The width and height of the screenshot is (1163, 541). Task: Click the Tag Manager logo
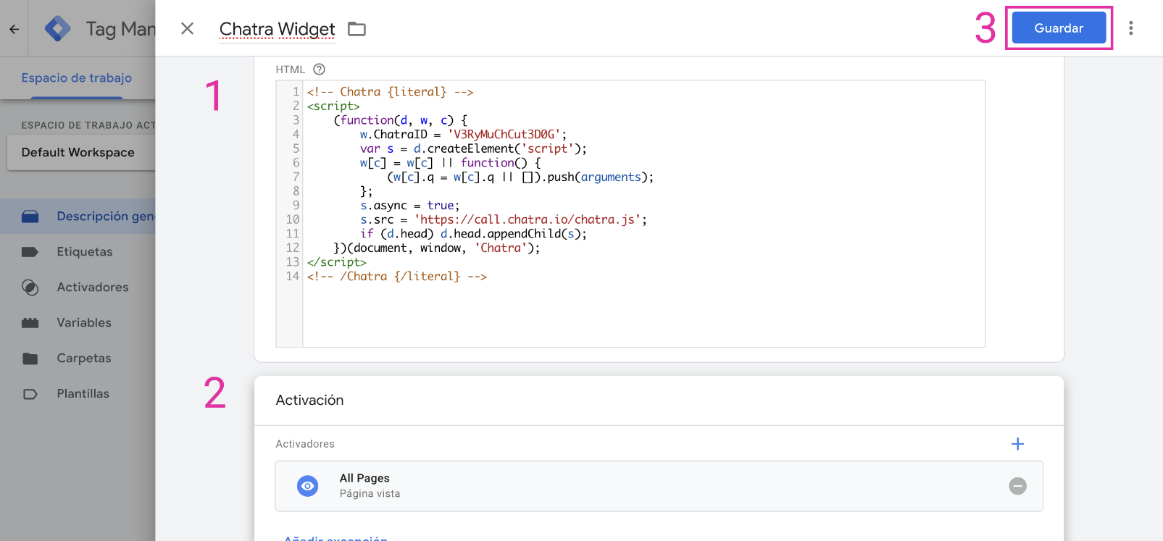click(57, 29)
